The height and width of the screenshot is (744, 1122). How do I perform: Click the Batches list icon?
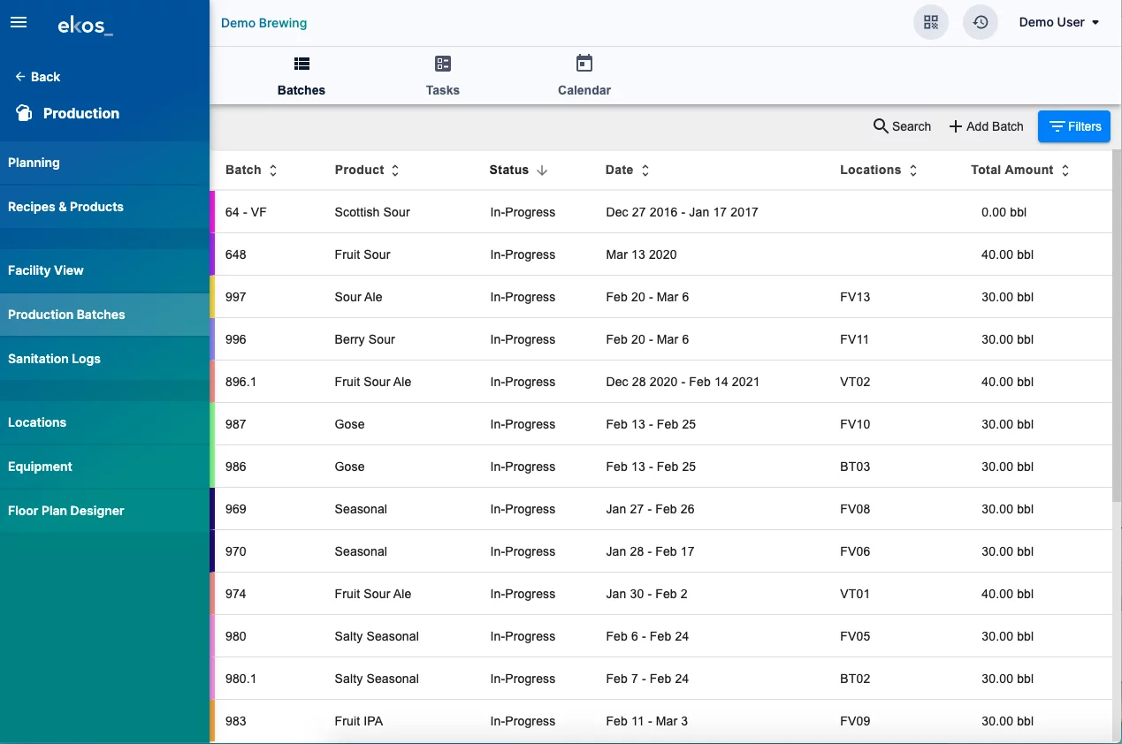point(301,64)
